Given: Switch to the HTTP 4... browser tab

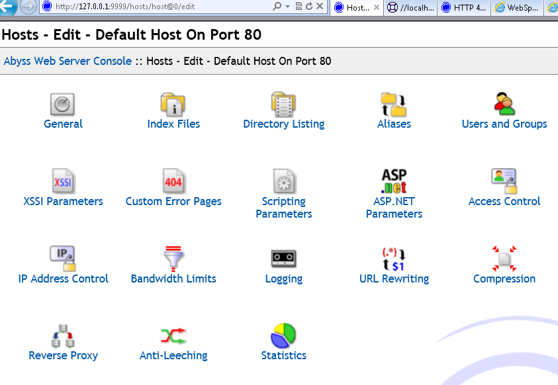Looking at the screenshot, I should pyautogui.click(x=463, y=7).
